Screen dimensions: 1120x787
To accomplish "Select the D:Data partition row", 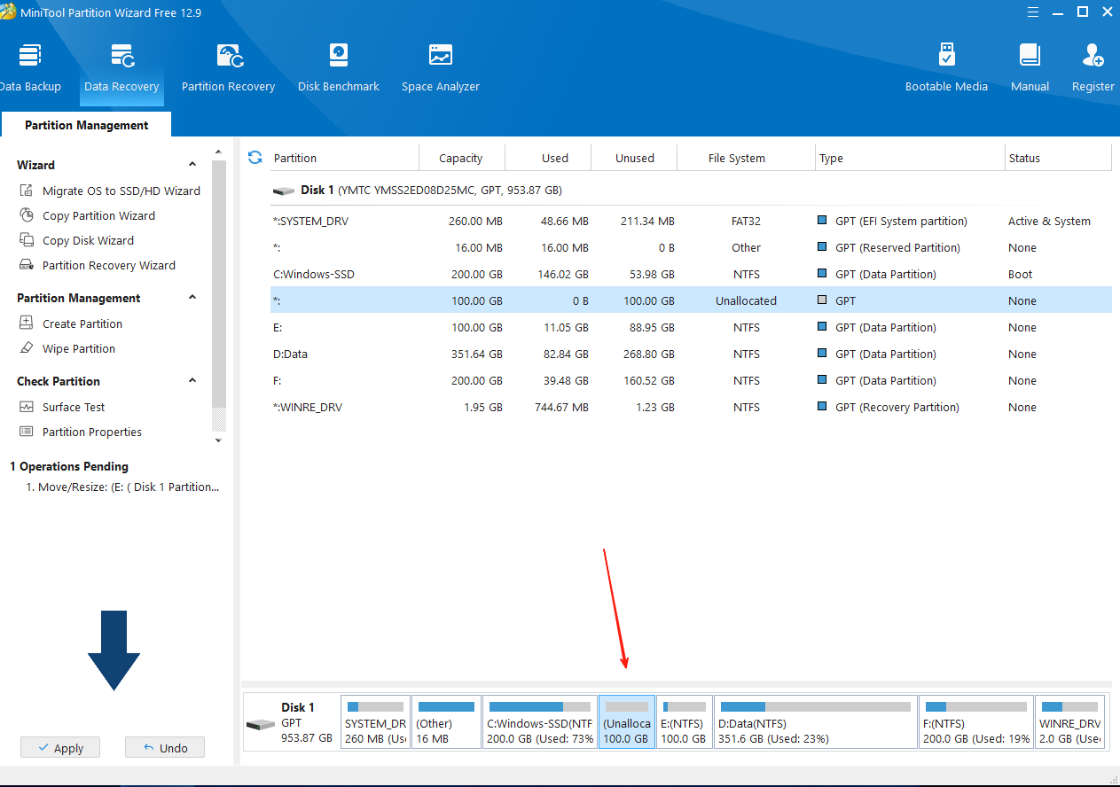I will pyautogui.click(x=691, y=354).
